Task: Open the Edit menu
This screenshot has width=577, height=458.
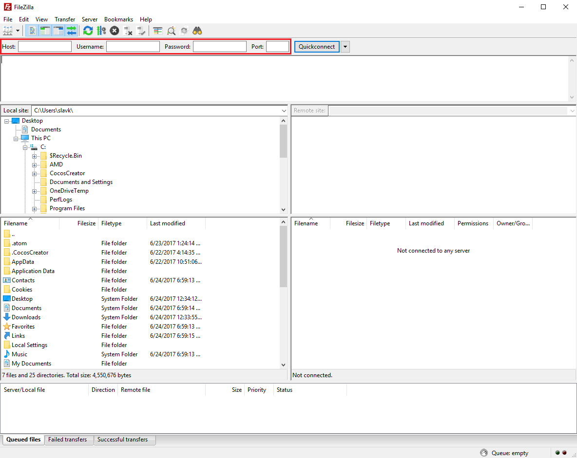Action: 24,19
